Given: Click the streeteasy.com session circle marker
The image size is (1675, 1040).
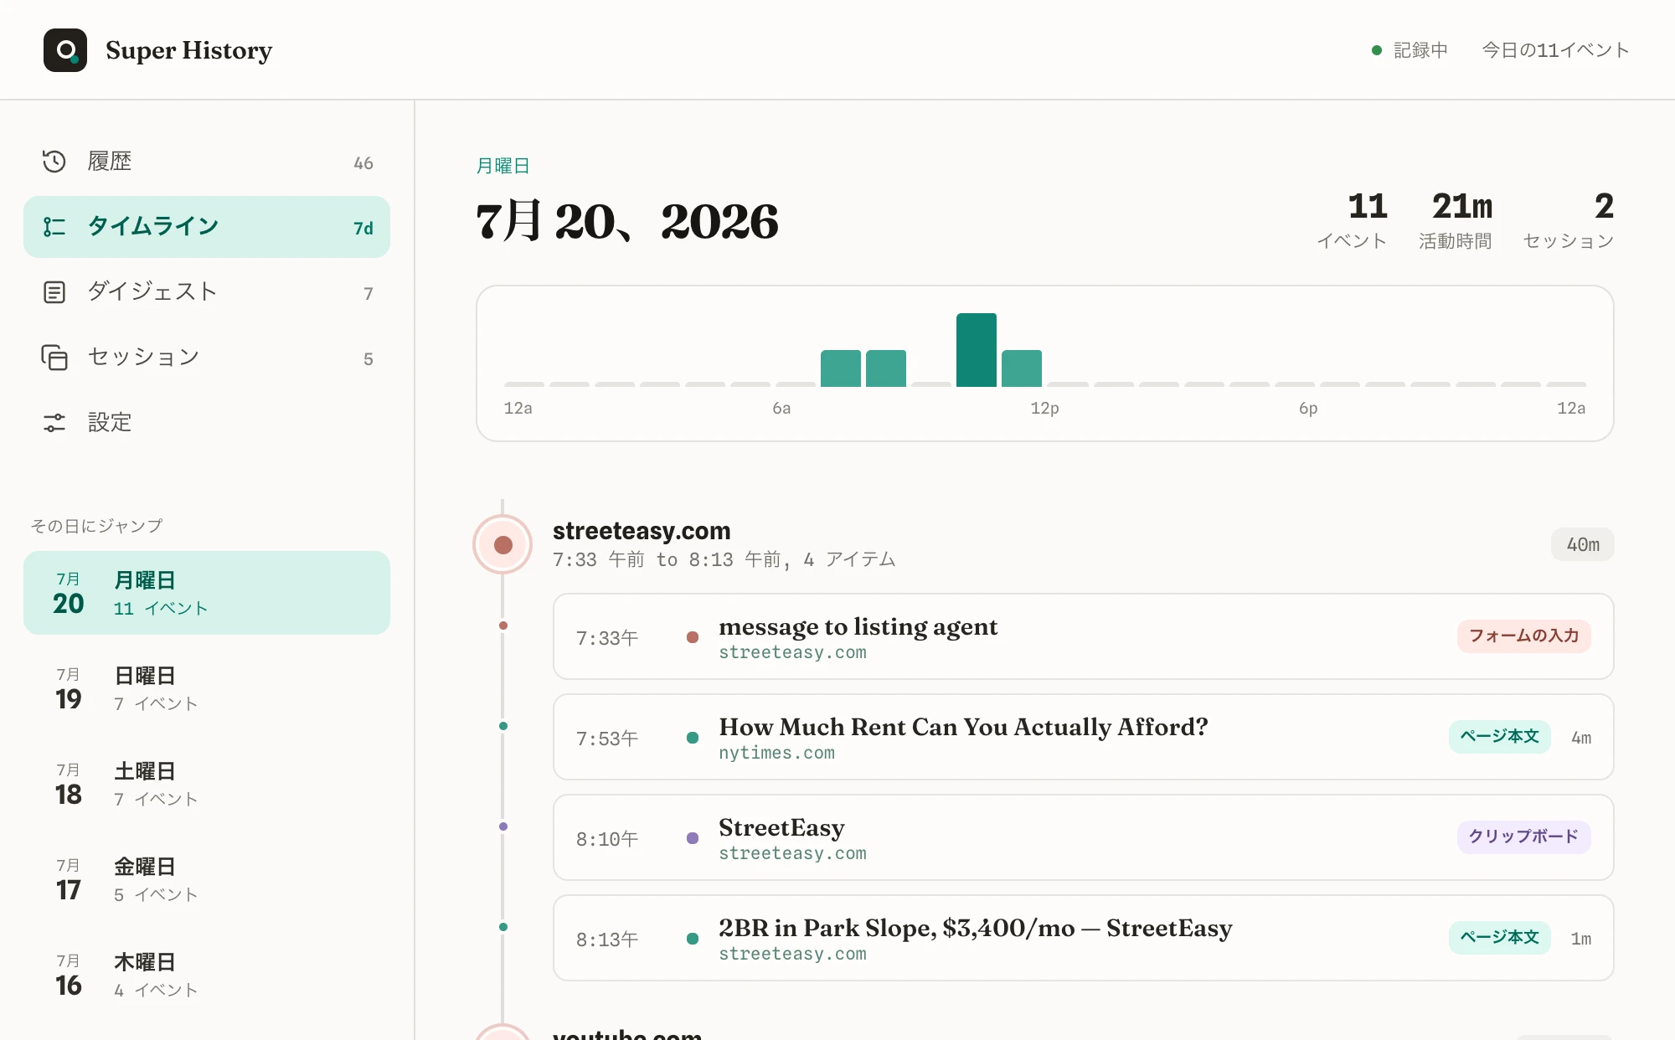Looking at the screenshot, I should [502, 545].
